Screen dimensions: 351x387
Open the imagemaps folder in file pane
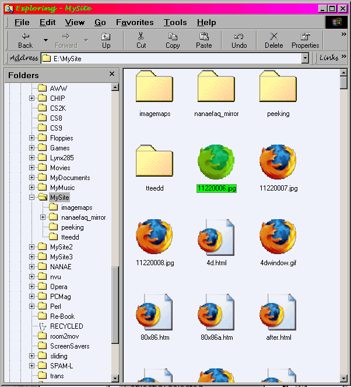coord(155,88)
